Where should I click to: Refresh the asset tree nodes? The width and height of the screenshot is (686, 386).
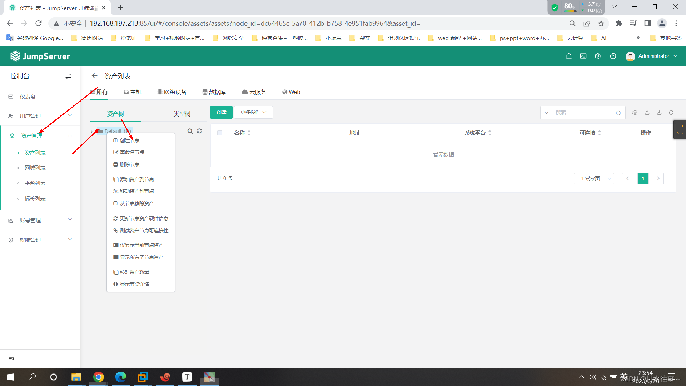pyautogui.click(x=199, y=131)
